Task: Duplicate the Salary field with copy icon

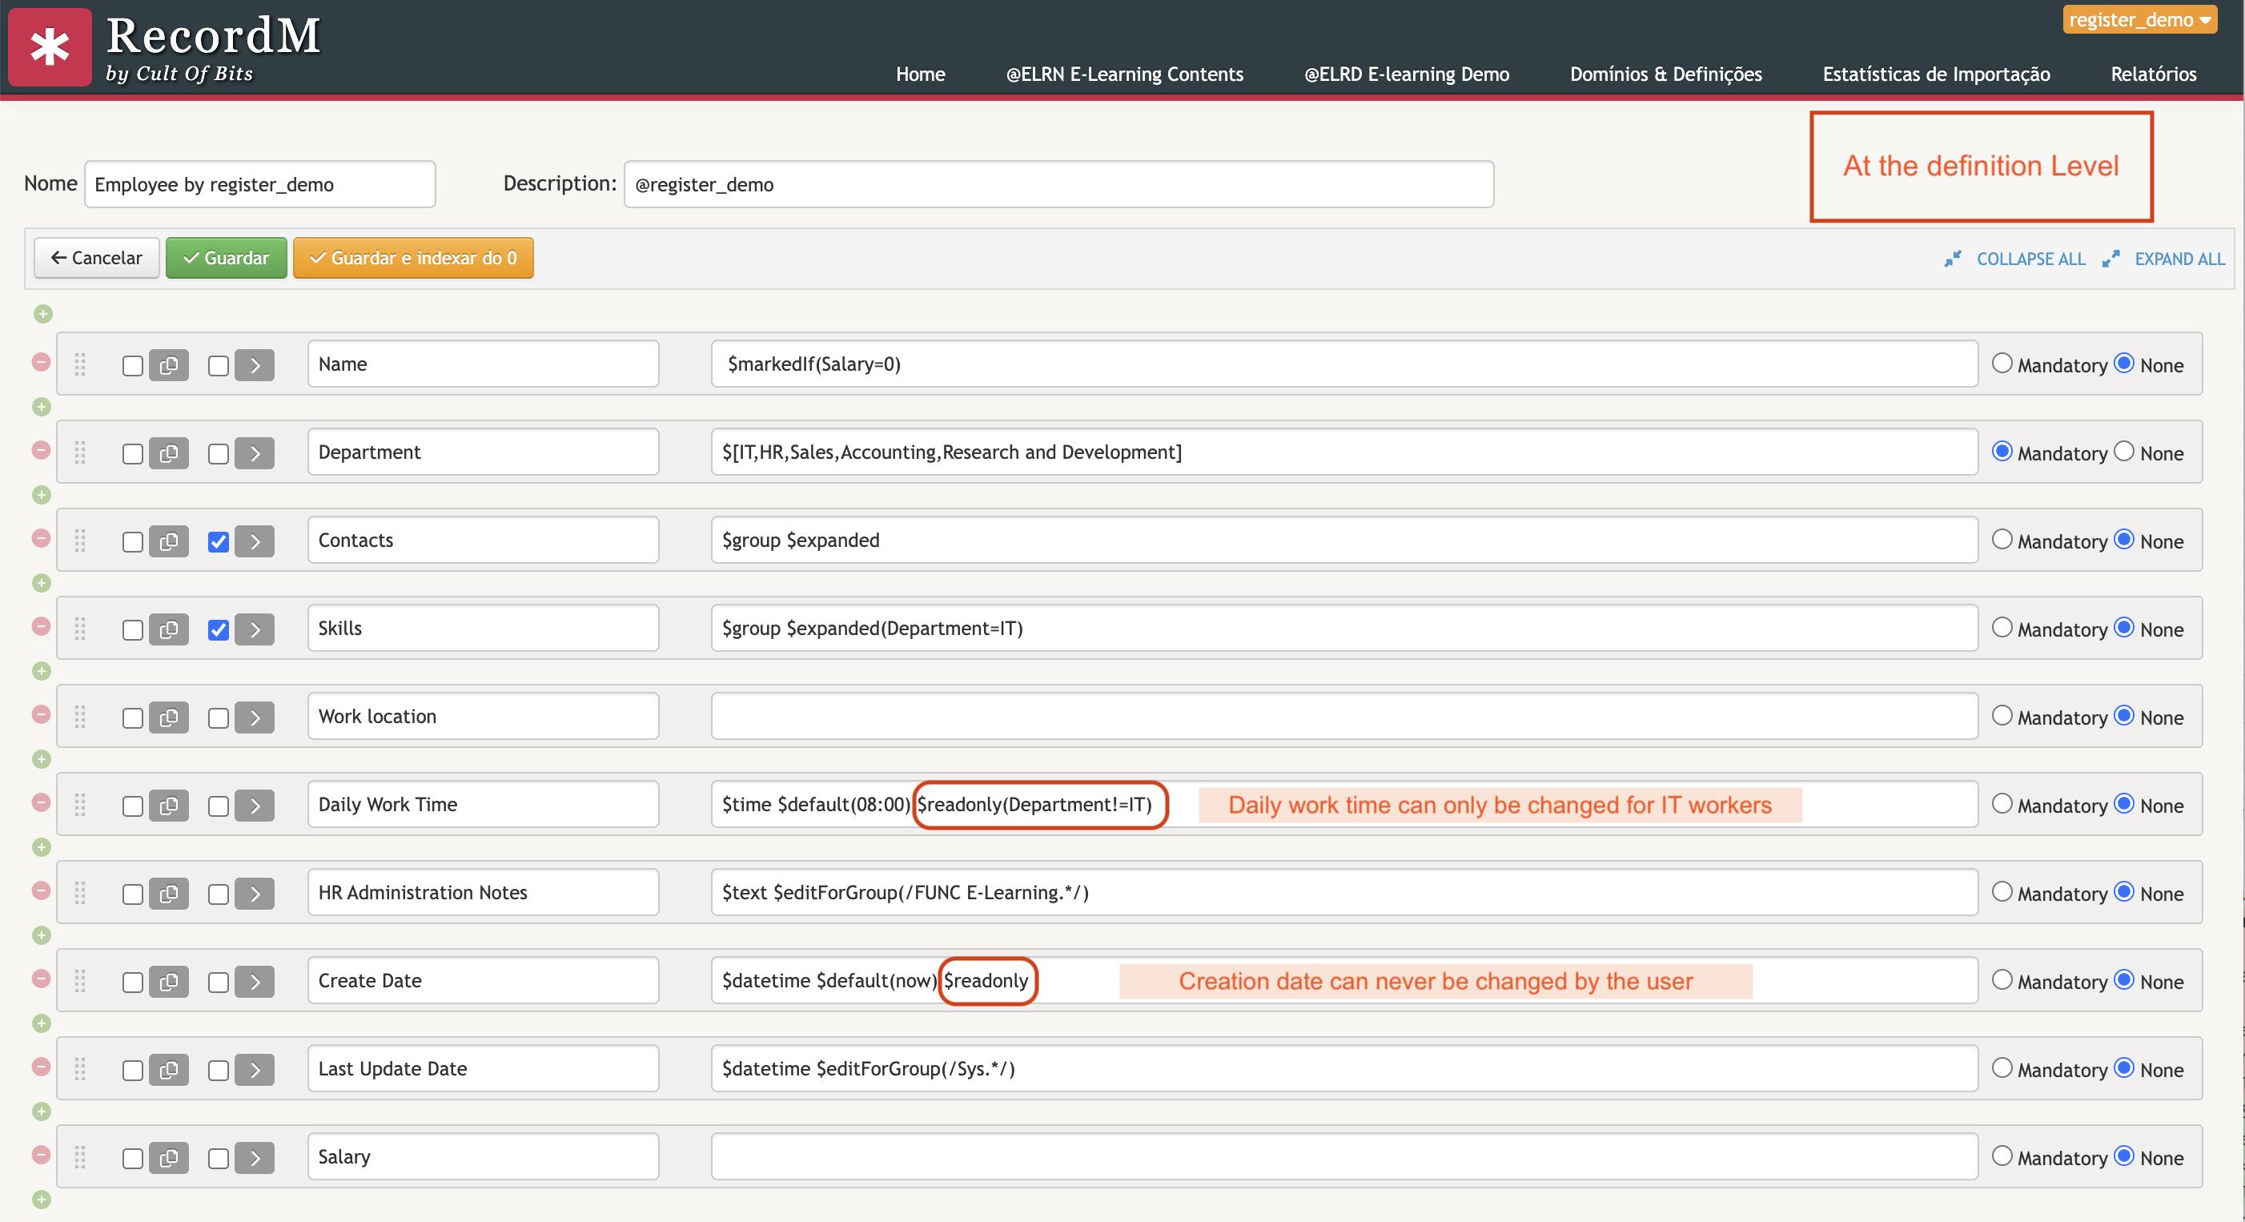Action: pos(169,1157)
